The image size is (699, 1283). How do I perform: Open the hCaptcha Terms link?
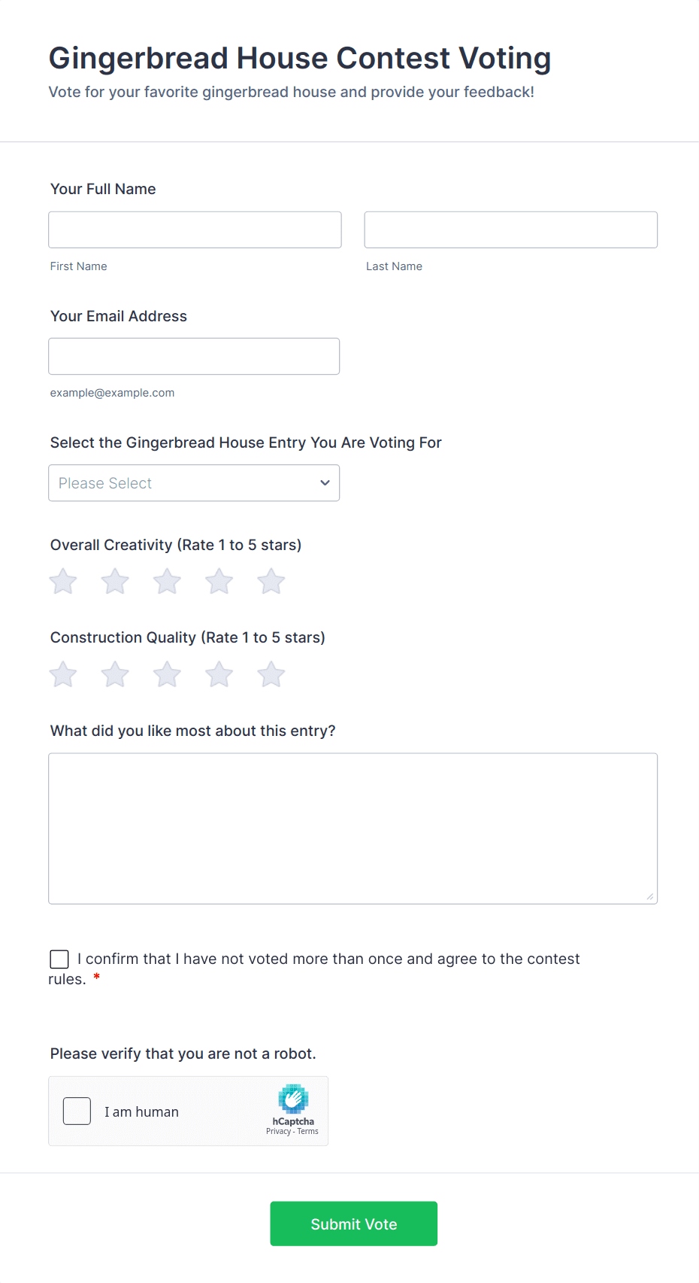click(308, 1132)
